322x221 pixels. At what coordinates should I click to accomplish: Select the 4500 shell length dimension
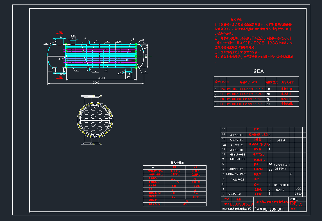coord(101,78)
